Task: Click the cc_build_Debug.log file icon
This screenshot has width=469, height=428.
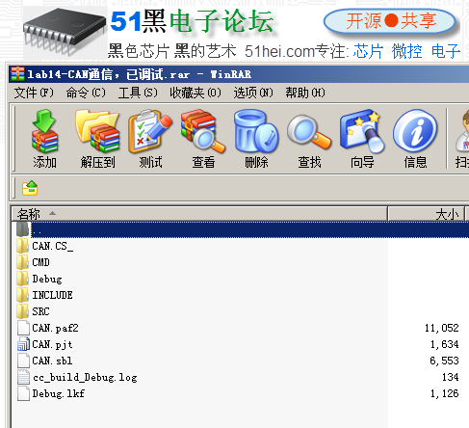Action: (23, 377)
